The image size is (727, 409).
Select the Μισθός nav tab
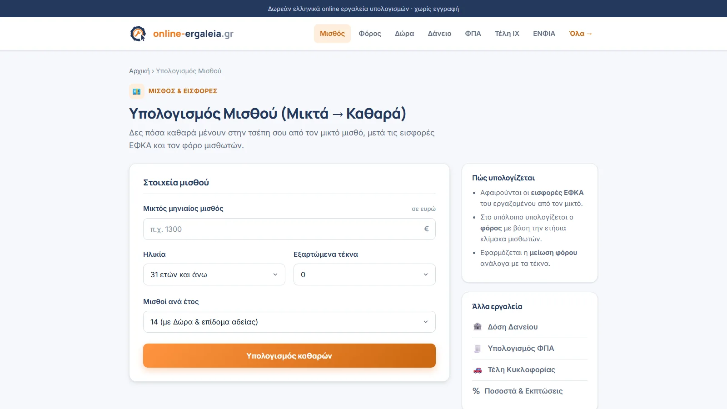click(332, 34)
